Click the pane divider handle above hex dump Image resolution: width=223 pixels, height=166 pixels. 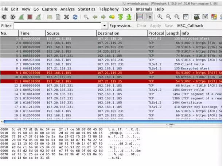(170, 126)
